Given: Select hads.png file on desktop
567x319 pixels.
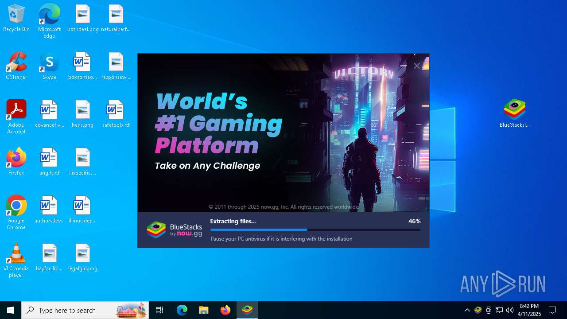Looking at the screenshot, I should (x=82, y=114).
